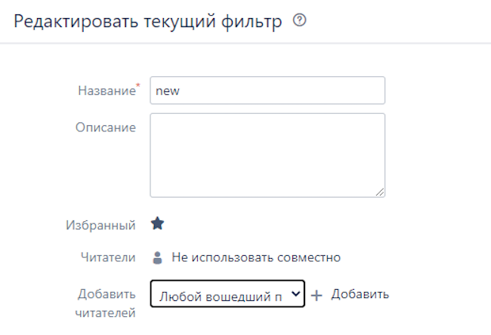This screenshot has height=335, width=491.
Task: Click the 'Добавить читателей' label
Action: click(106, 303)
